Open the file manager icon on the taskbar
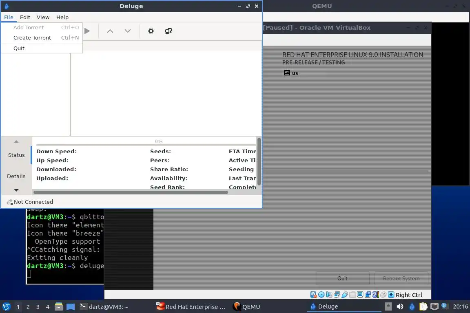 tap(58, 307)
